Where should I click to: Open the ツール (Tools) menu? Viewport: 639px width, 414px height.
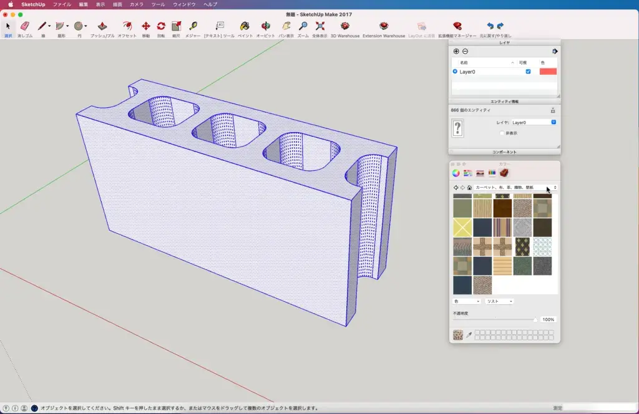pos(158,4)
